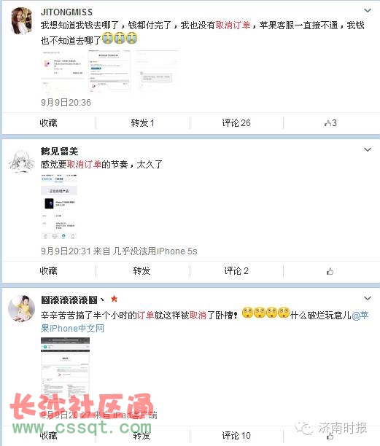Click 转发 1 on first post

tap(143, 123)
